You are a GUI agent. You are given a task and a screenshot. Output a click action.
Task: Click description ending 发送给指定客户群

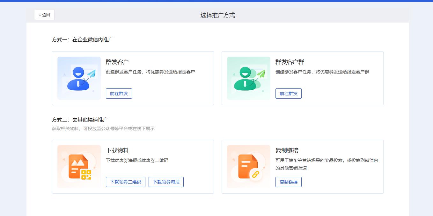tap(322, 72)
